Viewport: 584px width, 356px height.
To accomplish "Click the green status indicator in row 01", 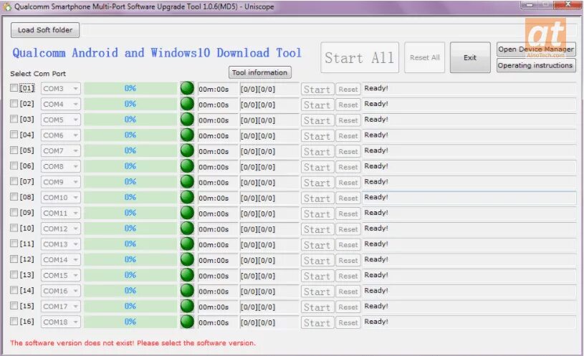I will (187, 88).
